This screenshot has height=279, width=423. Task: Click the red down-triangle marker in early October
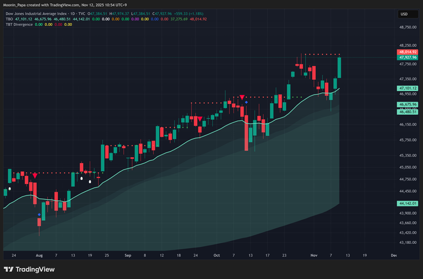point(242,98)
